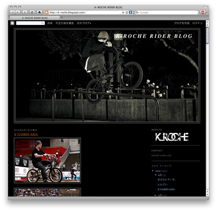The width and height of the screenshot is (217, 211).
Task: Click the ログイン login link
Action: pyautogui.click(x=198, y=23)
